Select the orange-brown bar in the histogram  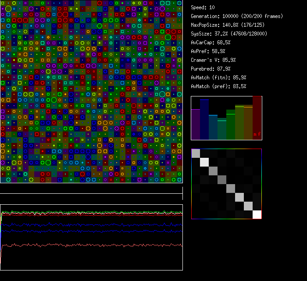tap(248, 123)
